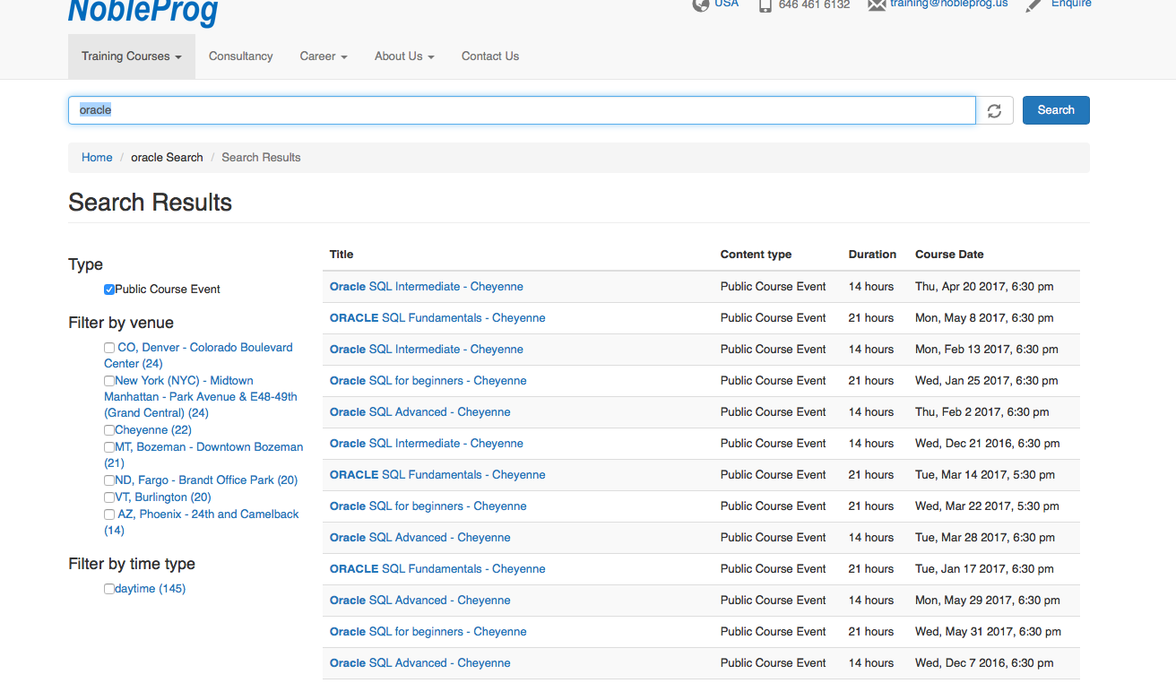Click the phone icon next to 646 461 6132
This screenshot has height=683, width=1176.
[765, 5]
